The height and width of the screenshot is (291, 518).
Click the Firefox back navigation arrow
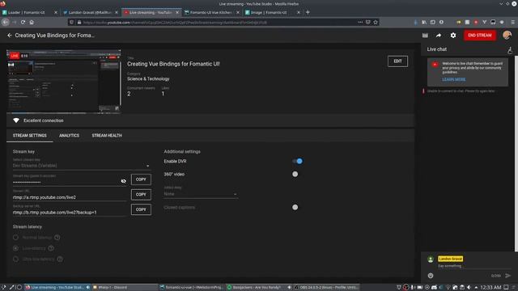[x=6, y=22]
